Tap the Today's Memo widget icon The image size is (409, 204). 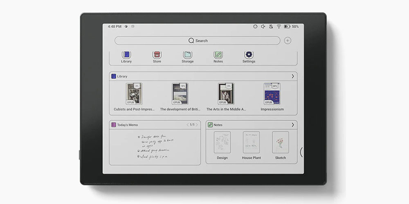[x=114, y=125]
